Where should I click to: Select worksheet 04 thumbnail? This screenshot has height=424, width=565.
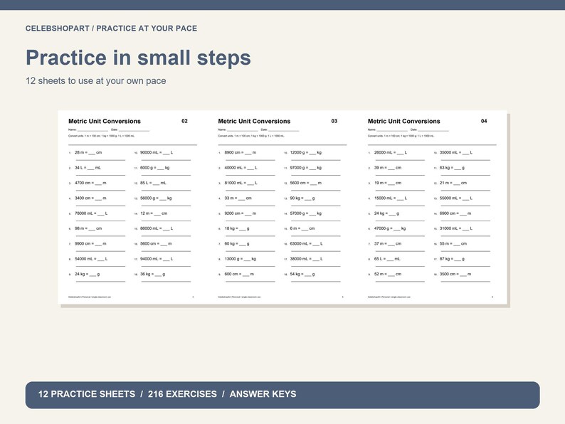pos(432,207)
